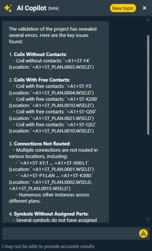Click the (beta) label in header
The image size is (152, 251).
point(53,8)
